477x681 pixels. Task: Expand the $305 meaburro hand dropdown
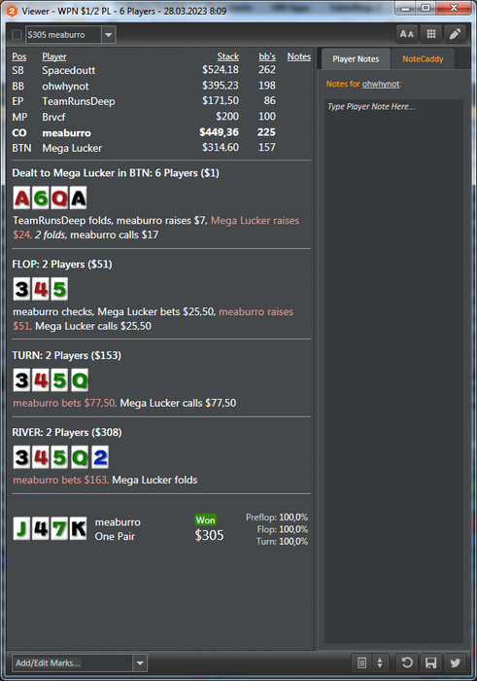tap(109, 35)
